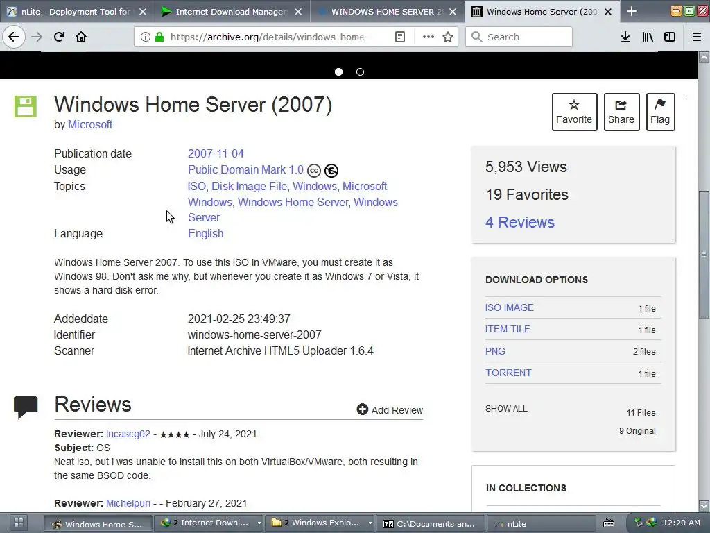Image resolution: width=710 pixels, height=533 pixels.
Task: Click the vertical scrollbar thumb
Action: pos(704,255)
